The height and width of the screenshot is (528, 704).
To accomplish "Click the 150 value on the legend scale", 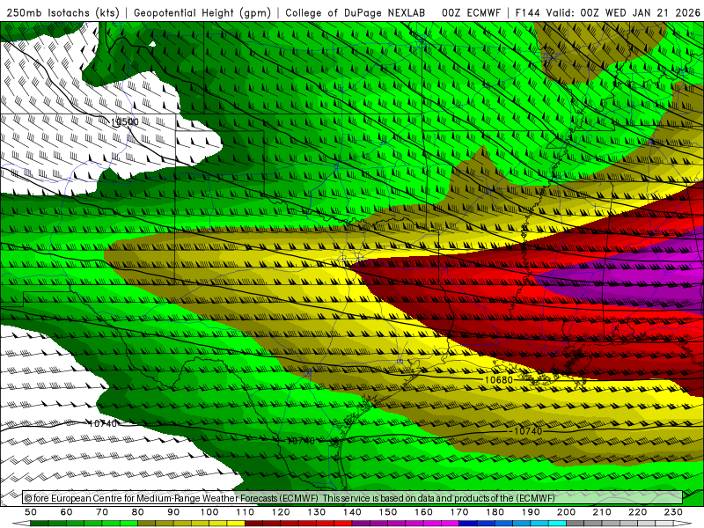I will (388, 512).
